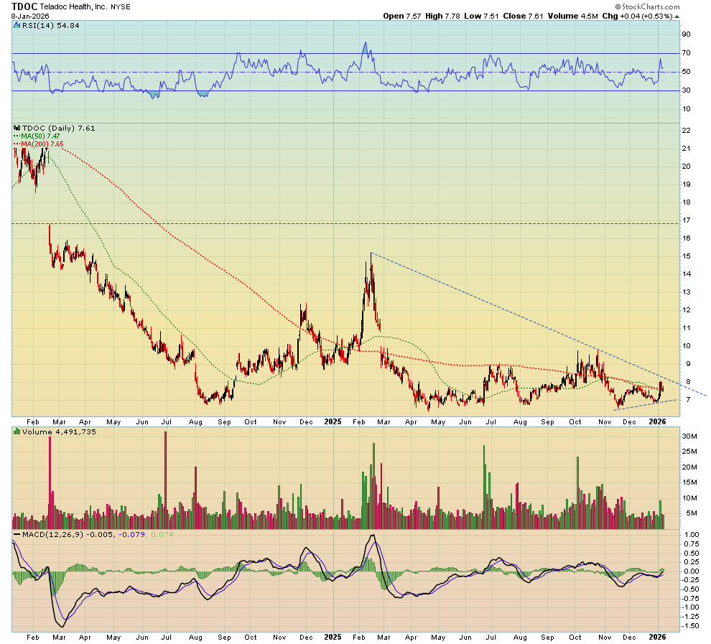The width and height of the screenshot is (711, 644).
Task: Click the -1.50 label on the MACD axis
Action: click(690, 626)
